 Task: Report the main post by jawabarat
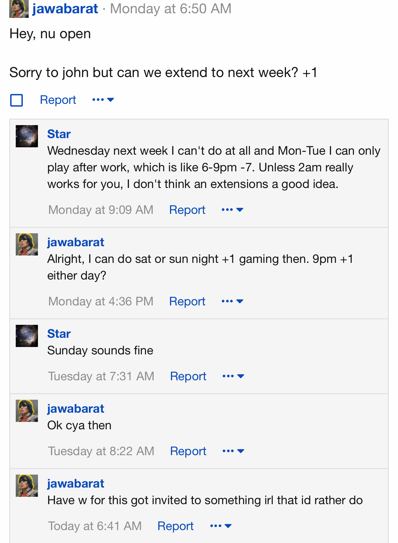pyautogui.click(x=58, y=100)
